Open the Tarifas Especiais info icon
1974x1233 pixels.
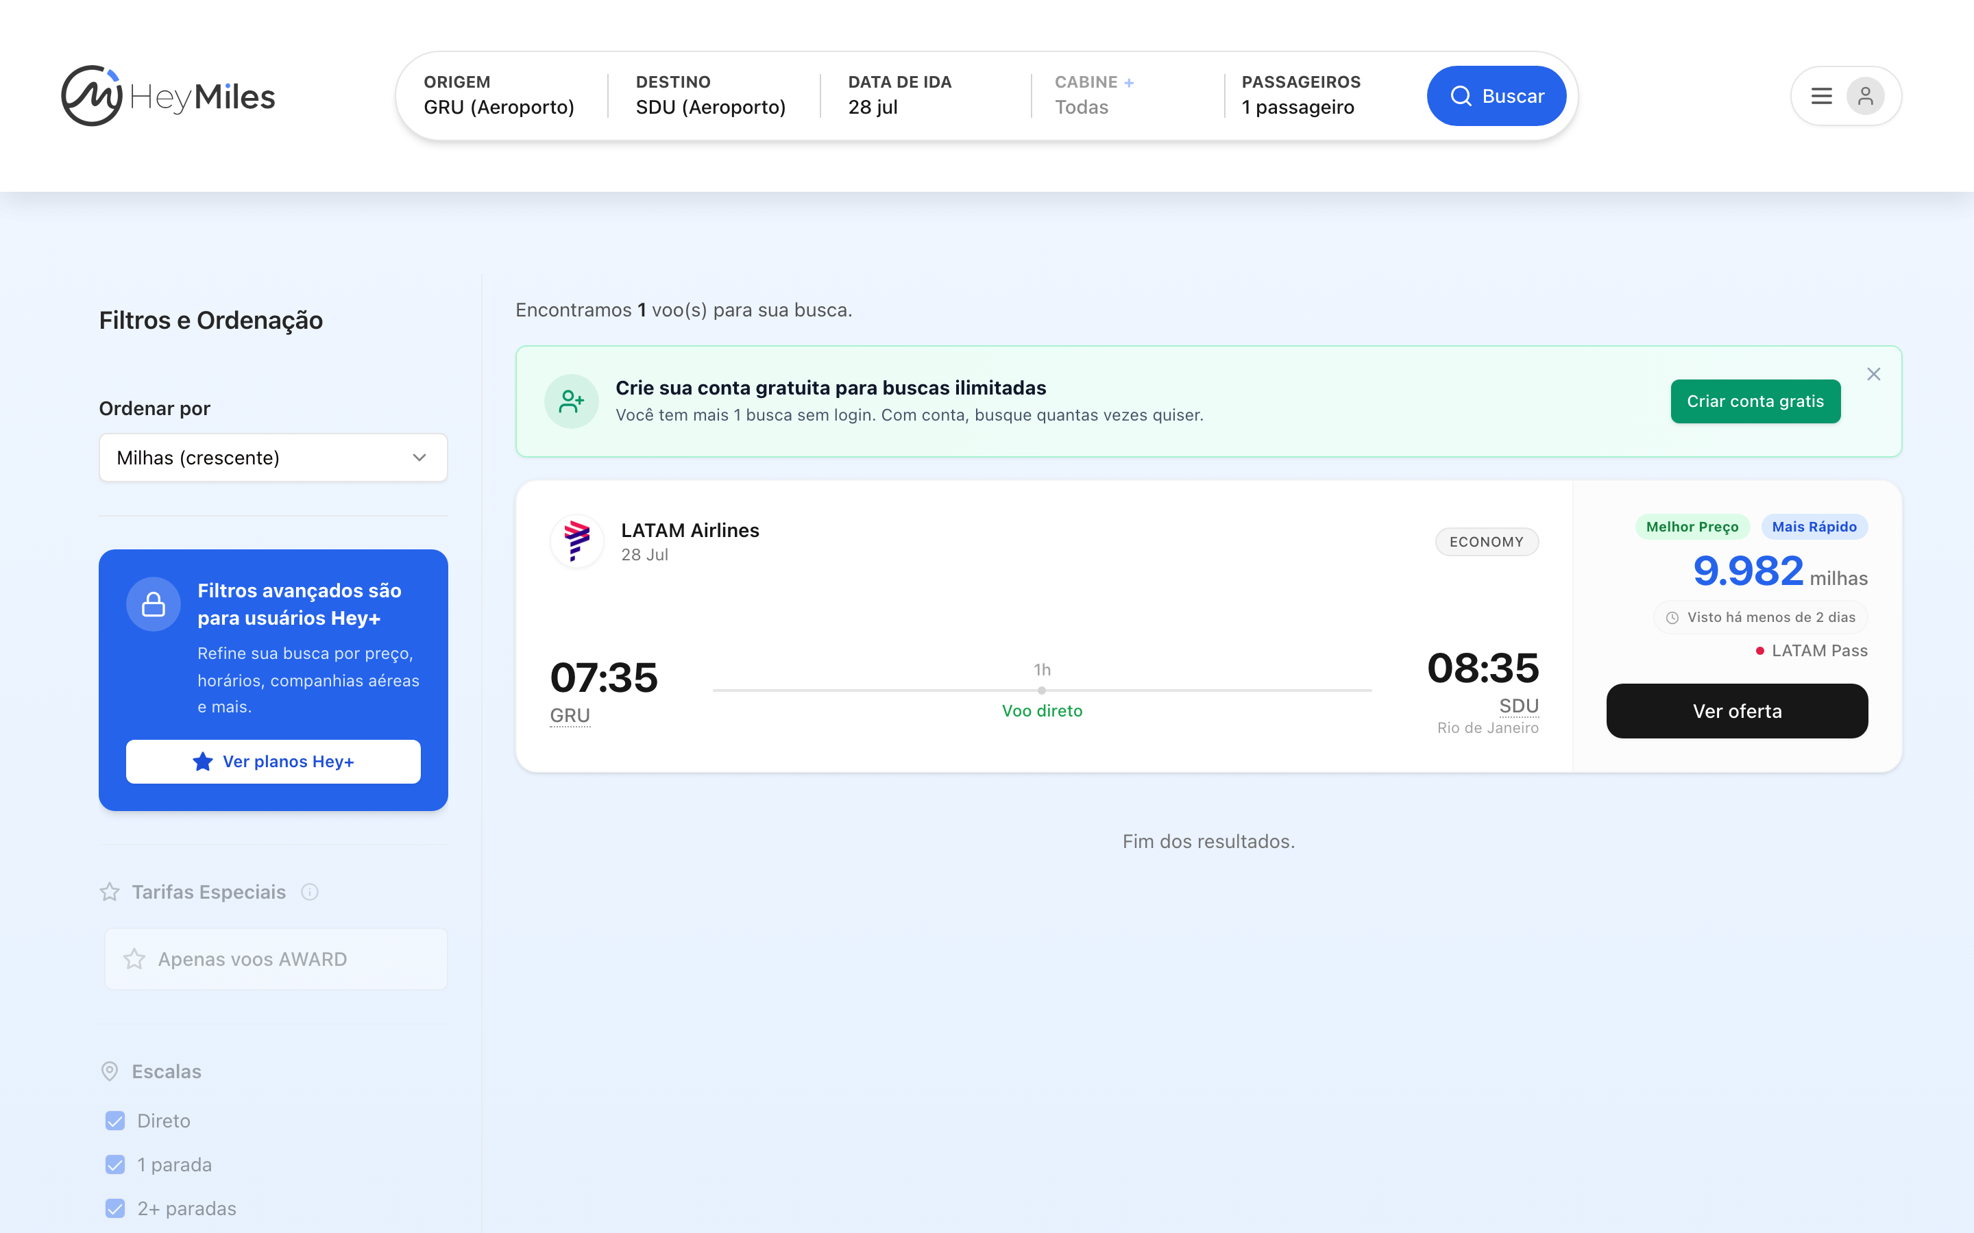(x=310, y=892)
